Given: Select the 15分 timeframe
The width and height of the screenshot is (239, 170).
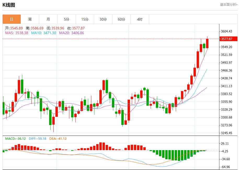Looking at the screenshot, I should (x=85, y=19).
